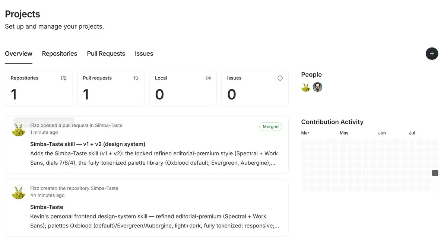Click the bearded man's avatar under People
447x246 pixels.
tap(317, 87)
